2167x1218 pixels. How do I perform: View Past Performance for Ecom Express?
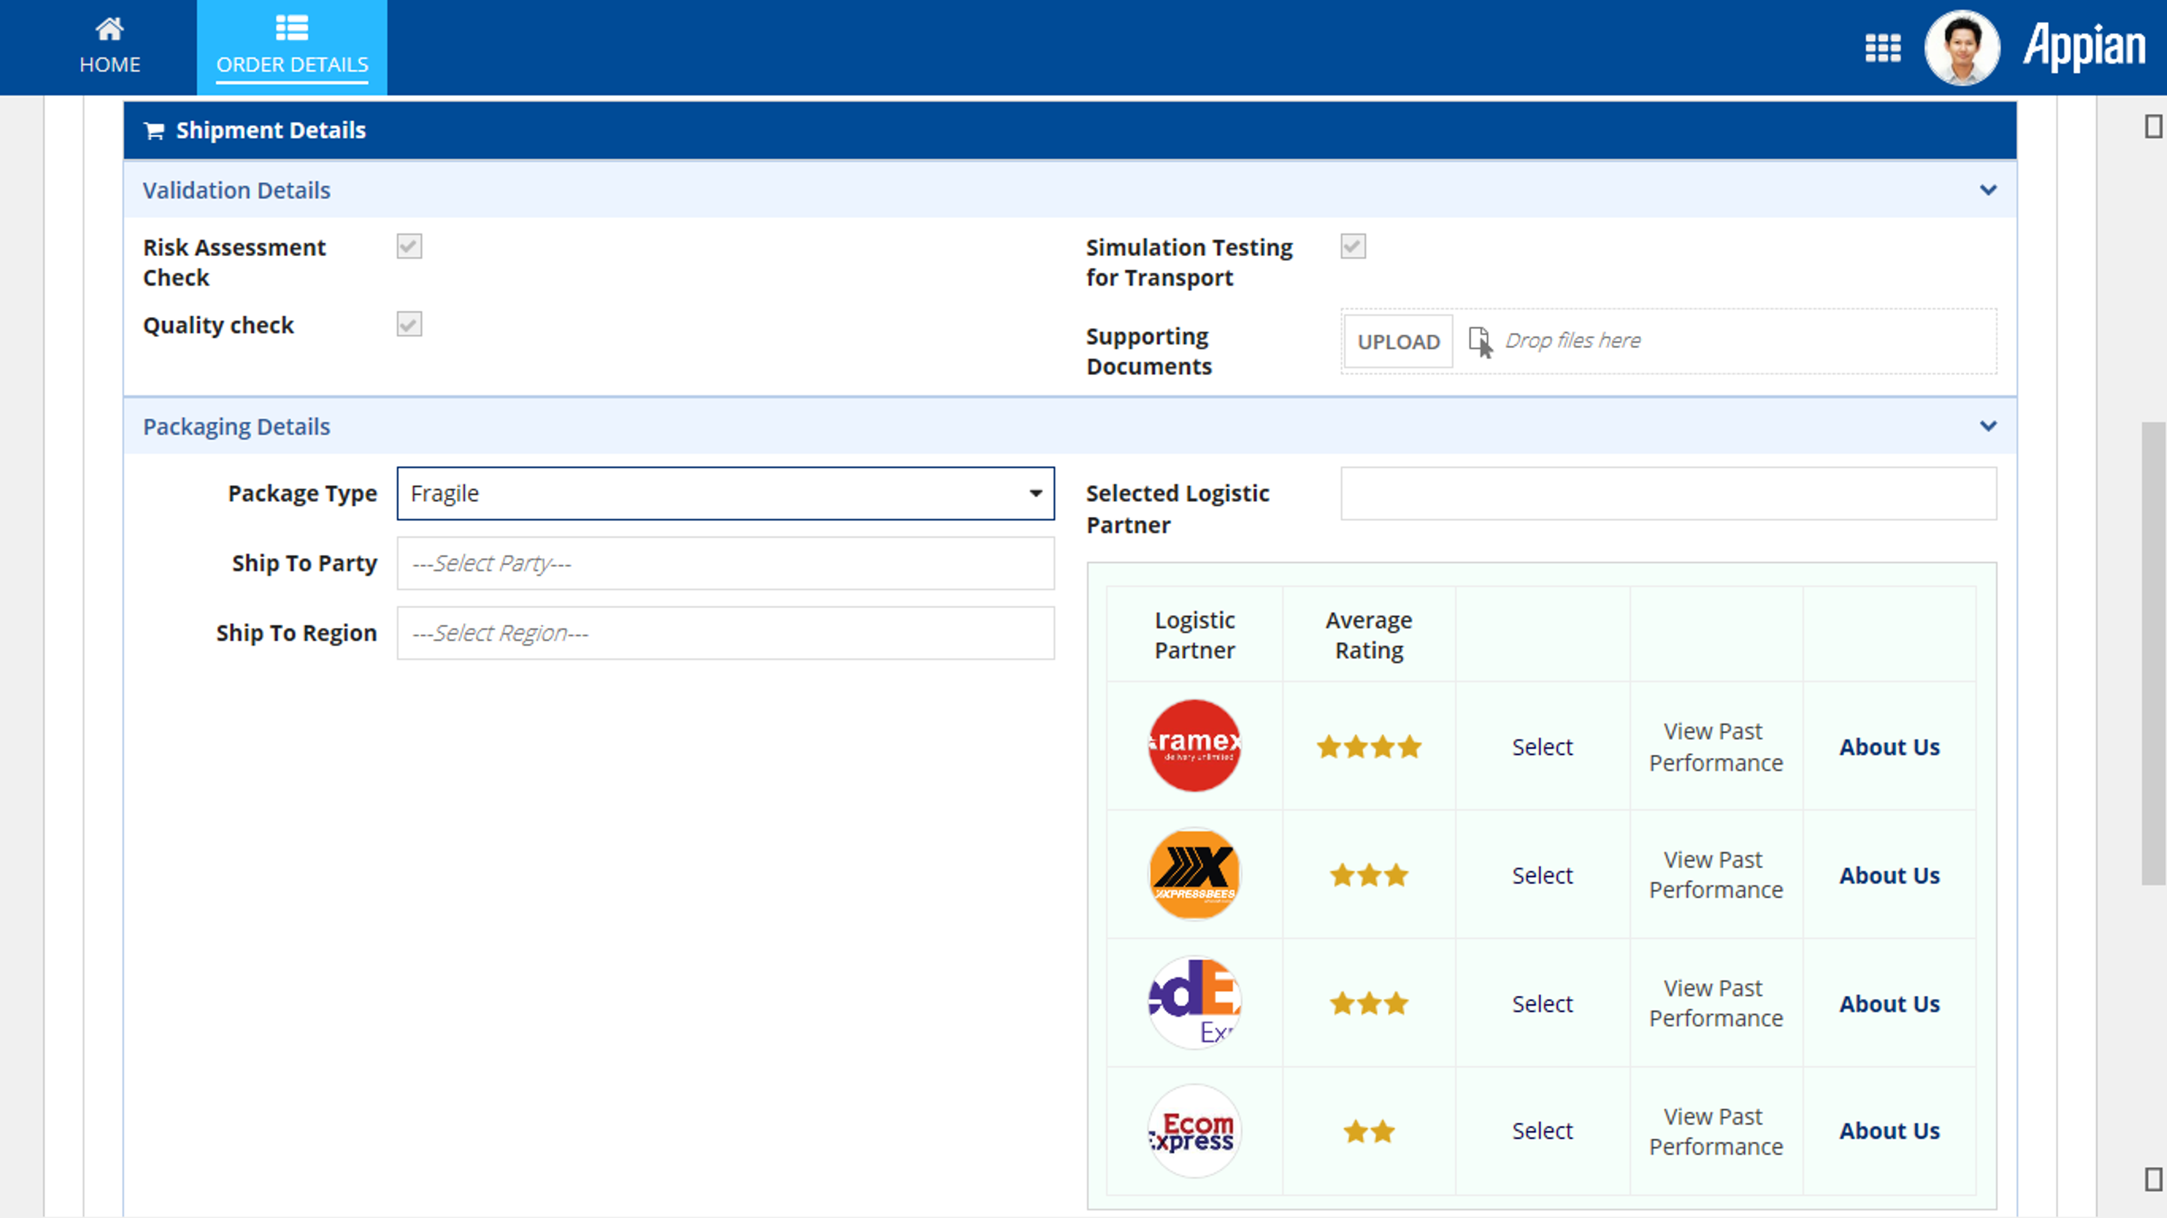1716,1131
